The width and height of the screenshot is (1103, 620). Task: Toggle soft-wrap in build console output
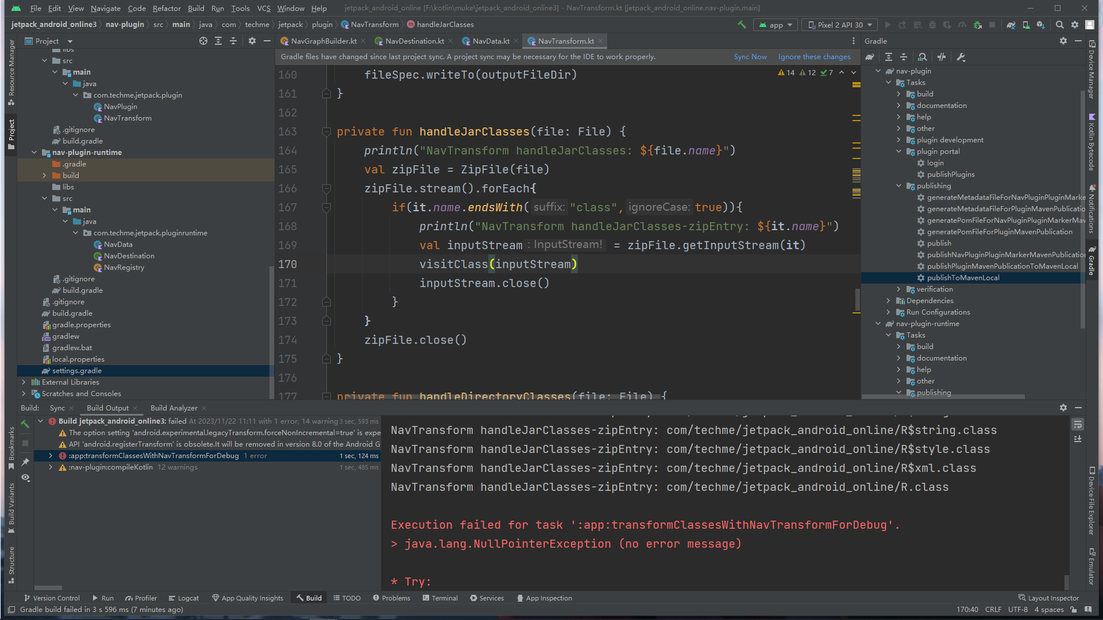click(x=1078, y=425)
